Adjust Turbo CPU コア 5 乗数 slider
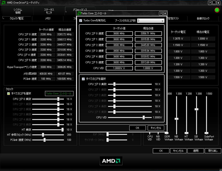 [x=114, y=112]
